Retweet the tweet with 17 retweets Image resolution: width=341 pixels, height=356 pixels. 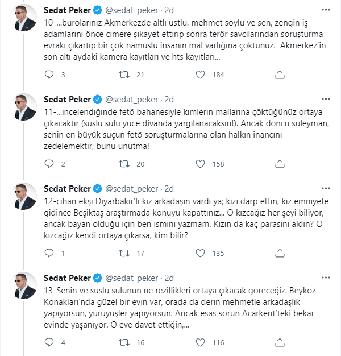(x=124, y=253)
